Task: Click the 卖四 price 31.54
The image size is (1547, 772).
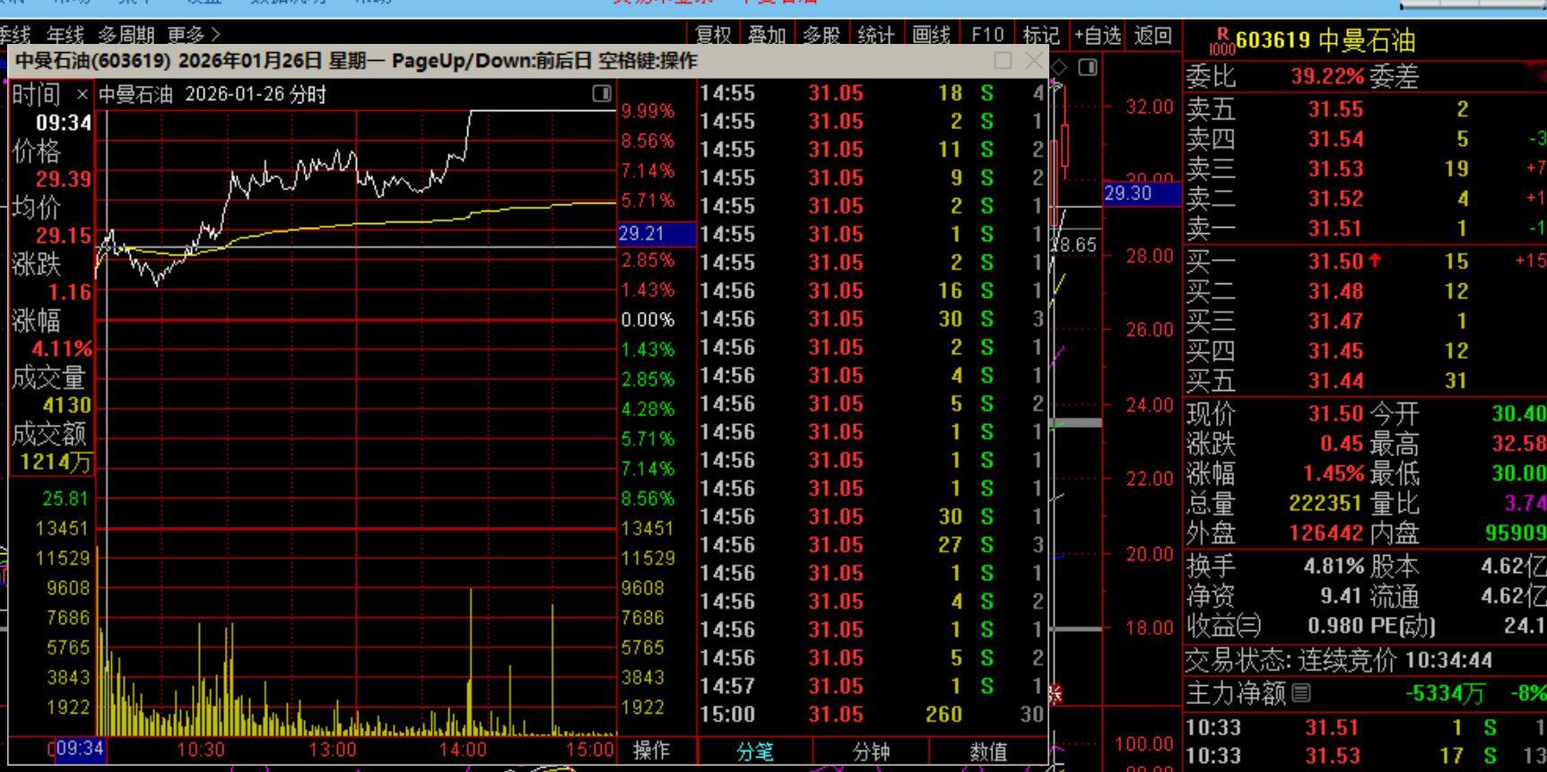Action: (x=1335, y=139)
